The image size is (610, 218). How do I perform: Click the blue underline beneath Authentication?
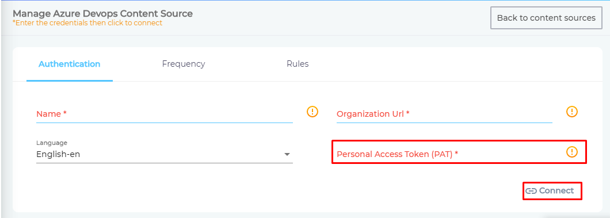click(70, 81)
